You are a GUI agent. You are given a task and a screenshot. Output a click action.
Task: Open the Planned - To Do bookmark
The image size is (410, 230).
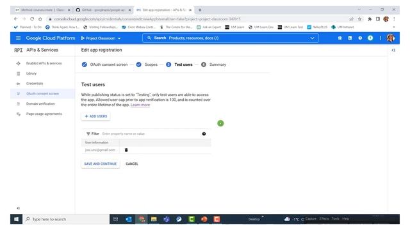[28, 27]
